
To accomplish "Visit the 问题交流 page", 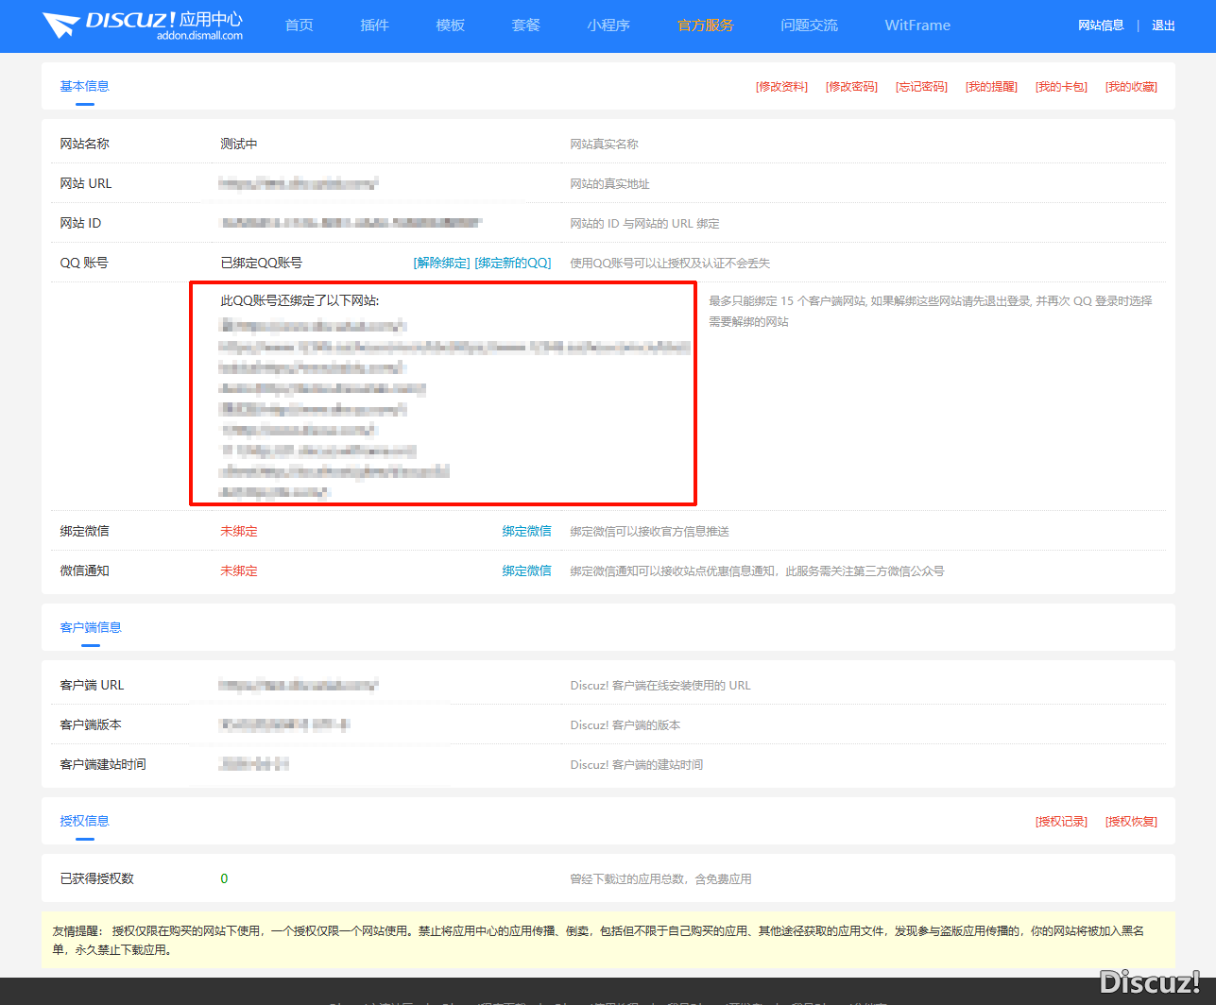I will pos(810,26).
